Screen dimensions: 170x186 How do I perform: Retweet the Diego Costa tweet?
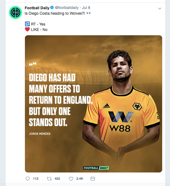49,179
